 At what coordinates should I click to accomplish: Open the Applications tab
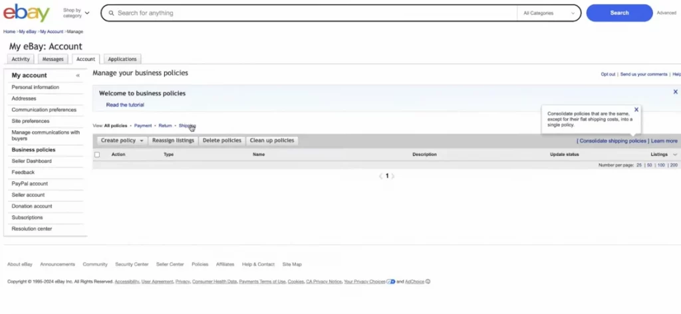[122, 59]
